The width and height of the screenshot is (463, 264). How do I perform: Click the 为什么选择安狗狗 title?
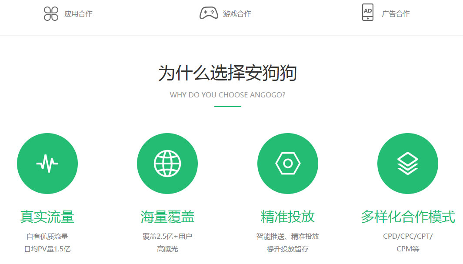[x=228, y=73]
